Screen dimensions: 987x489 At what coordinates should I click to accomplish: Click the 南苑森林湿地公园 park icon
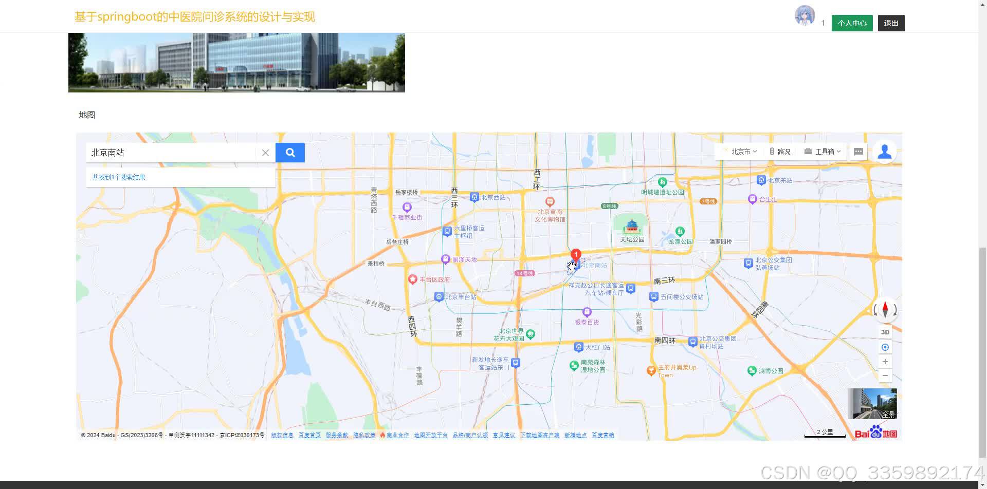pos(574,365)
